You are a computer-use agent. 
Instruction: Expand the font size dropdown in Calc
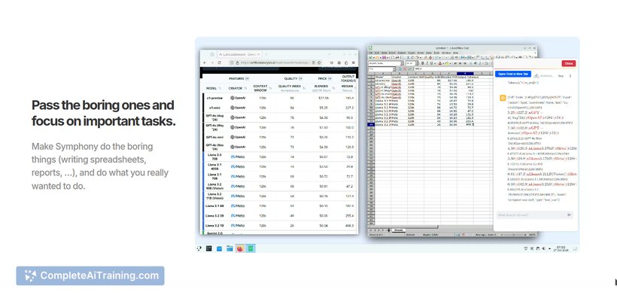417,63
